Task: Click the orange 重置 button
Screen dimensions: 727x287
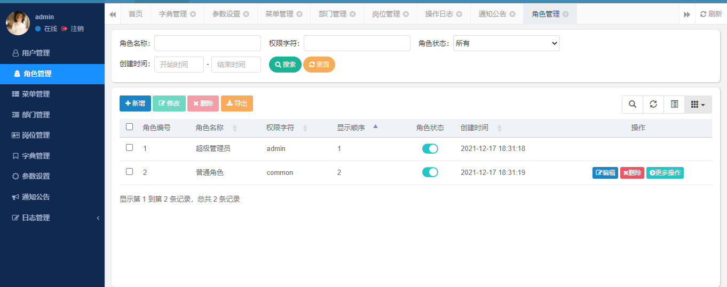Action: (319, 65)
